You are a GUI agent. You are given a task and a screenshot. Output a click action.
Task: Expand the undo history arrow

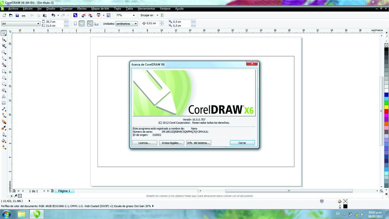pyautogui.click(x=58, y=15)
